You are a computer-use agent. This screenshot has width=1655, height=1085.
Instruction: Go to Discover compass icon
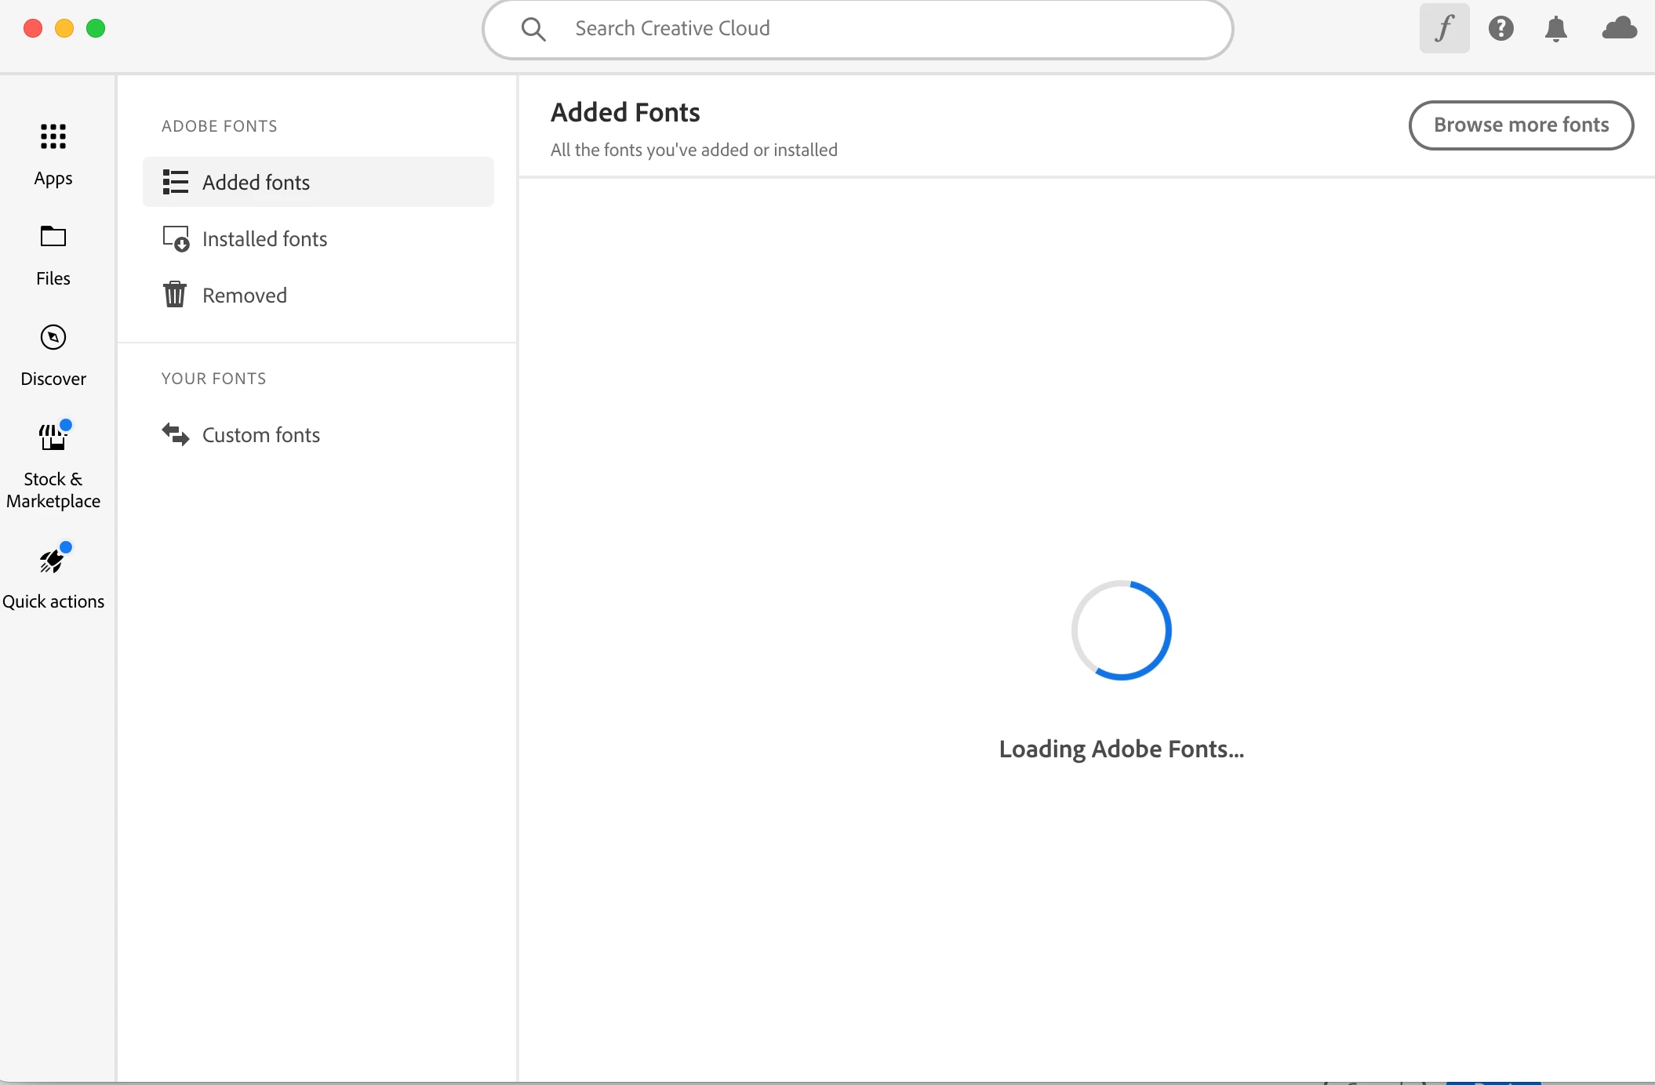pyautogui.click(x=53, y=337)
